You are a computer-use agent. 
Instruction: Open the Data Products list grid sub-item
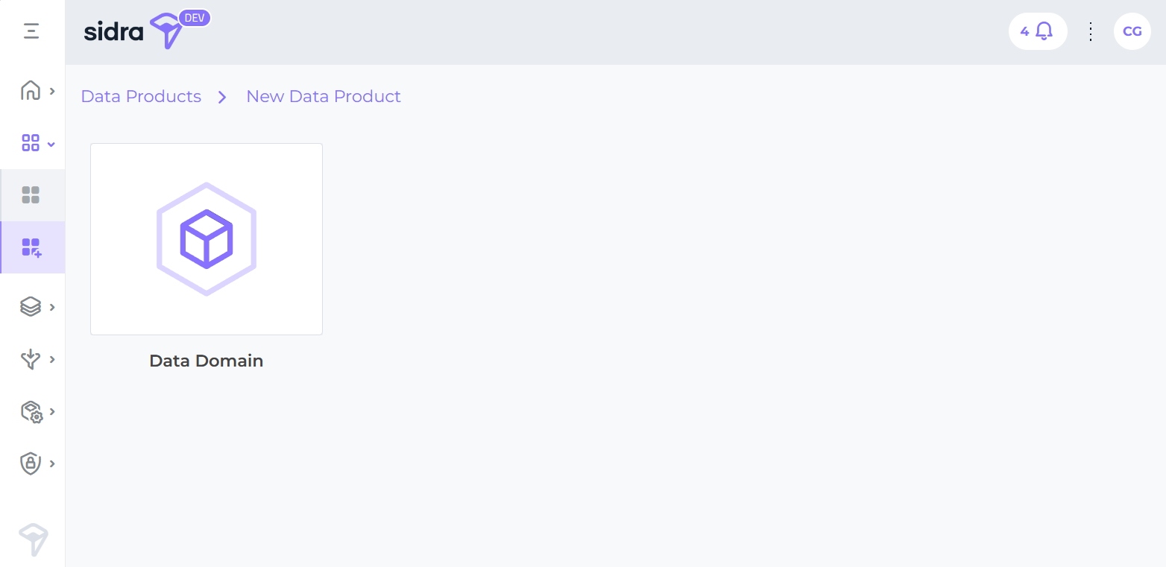pos(31,195)
